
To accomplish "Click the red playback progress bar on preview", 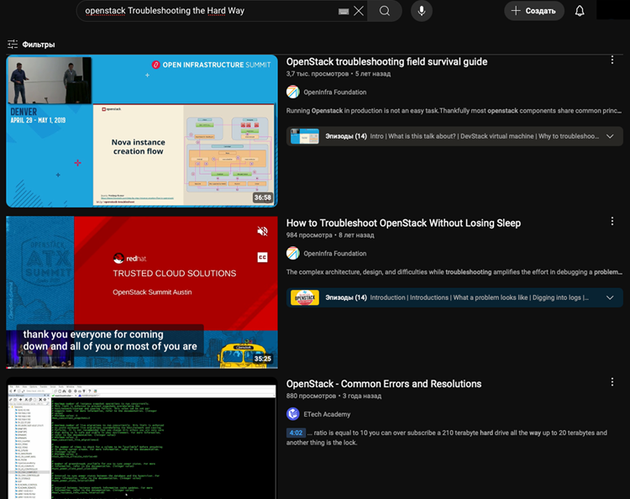I will [x=142, y=368].
